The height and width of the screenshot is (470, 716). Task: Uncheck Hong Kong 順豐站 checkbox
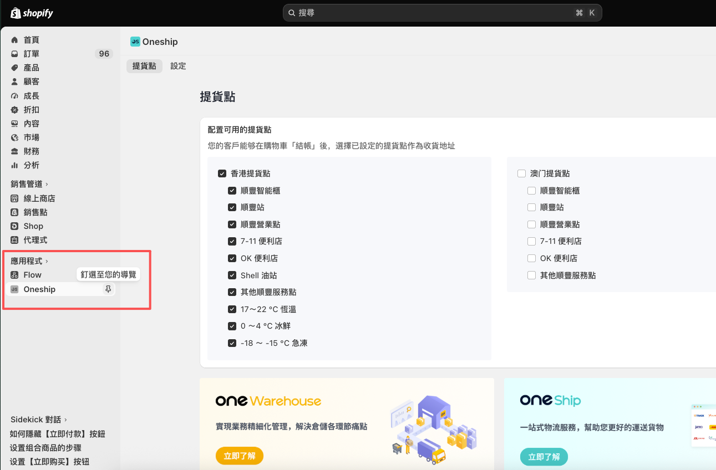tap(232, 207)
